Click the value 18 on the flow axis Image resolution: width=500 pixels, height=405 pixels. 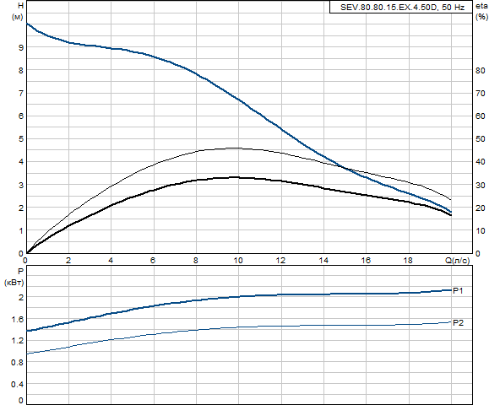(x=408, y=261)
